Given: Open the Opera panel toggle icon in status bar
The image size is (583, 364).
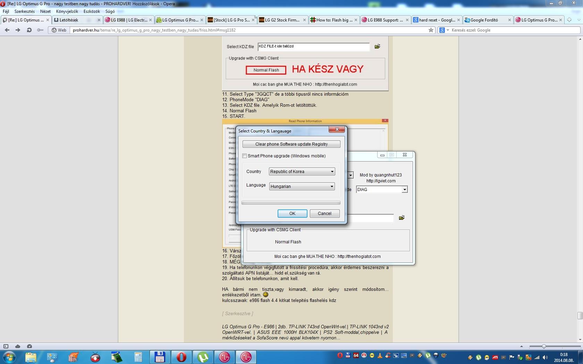Looking at the screenshot, I should 6,346.
